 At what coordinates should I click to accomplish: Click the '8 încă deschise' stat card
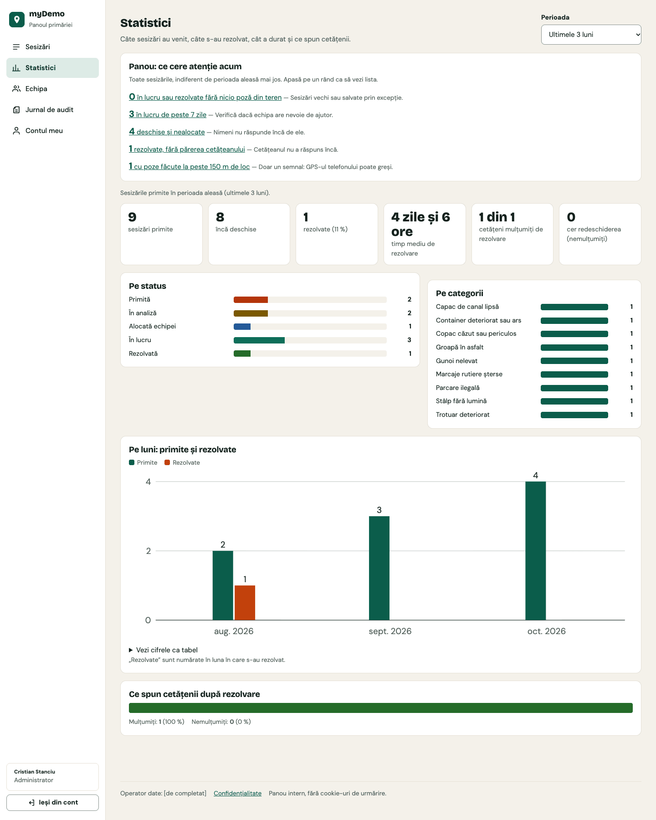pos(249,234)
